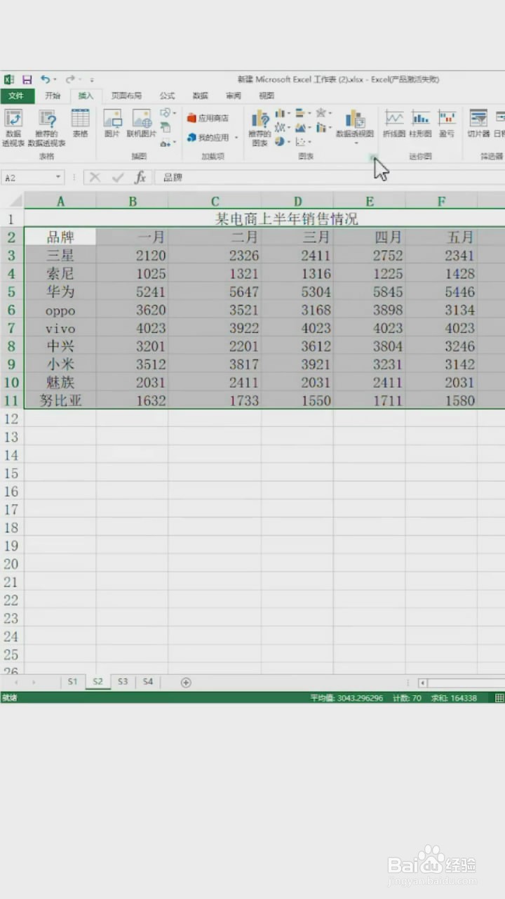Click the Name Box showing A2

click(28, 178)
